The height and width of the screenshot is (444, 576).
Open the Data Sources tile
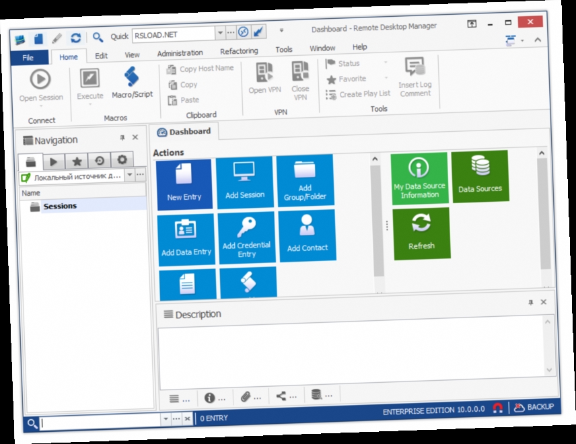point(480,176)
